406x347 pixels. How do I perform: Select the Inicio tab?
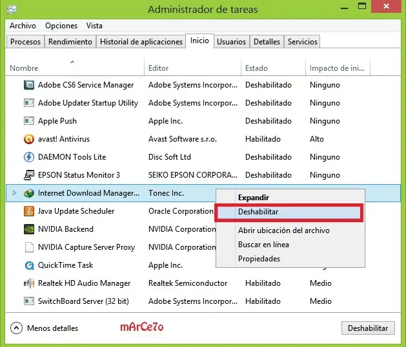tap(199, 41)
